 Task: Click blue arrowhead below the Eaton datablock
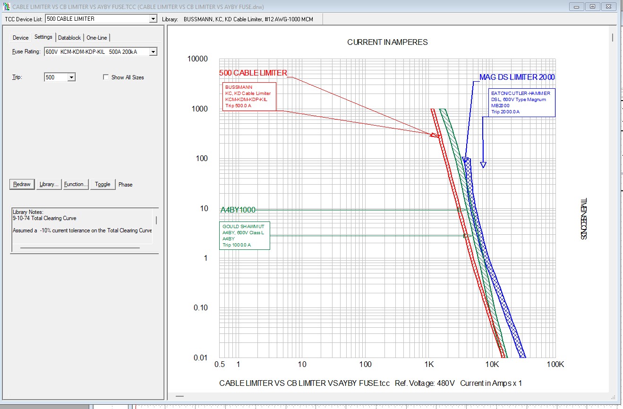tap(483, 164)
